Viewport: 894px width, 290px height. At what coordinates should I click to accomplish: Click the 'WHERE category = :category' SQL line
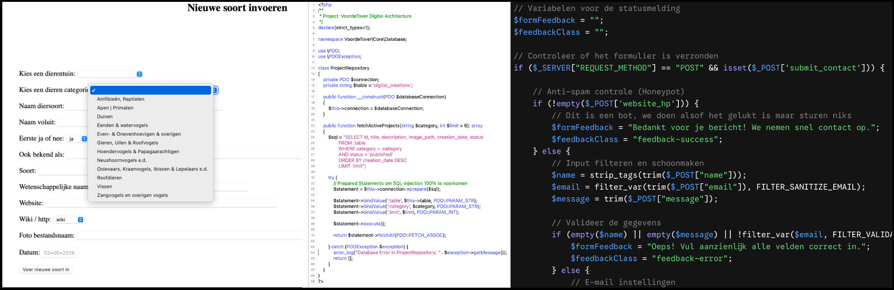[x=370, y=149]
